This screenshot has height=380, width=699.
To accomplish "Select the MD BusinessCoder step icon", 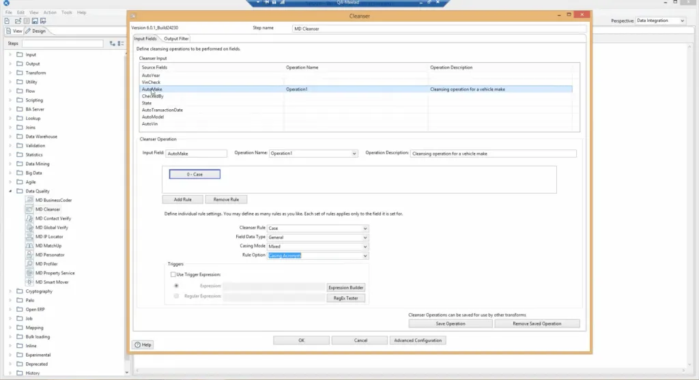I will pos(29,200).
